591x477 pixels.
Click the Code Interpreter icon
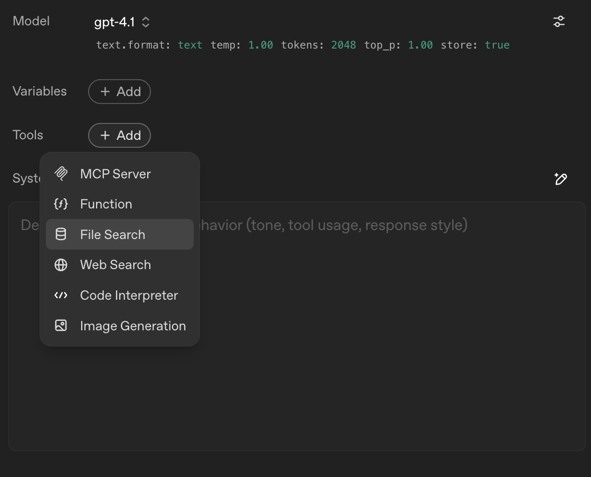[x=61, y=295]
